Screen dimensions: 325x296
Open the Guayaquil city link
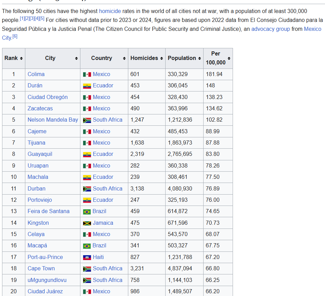coord(40,154)
